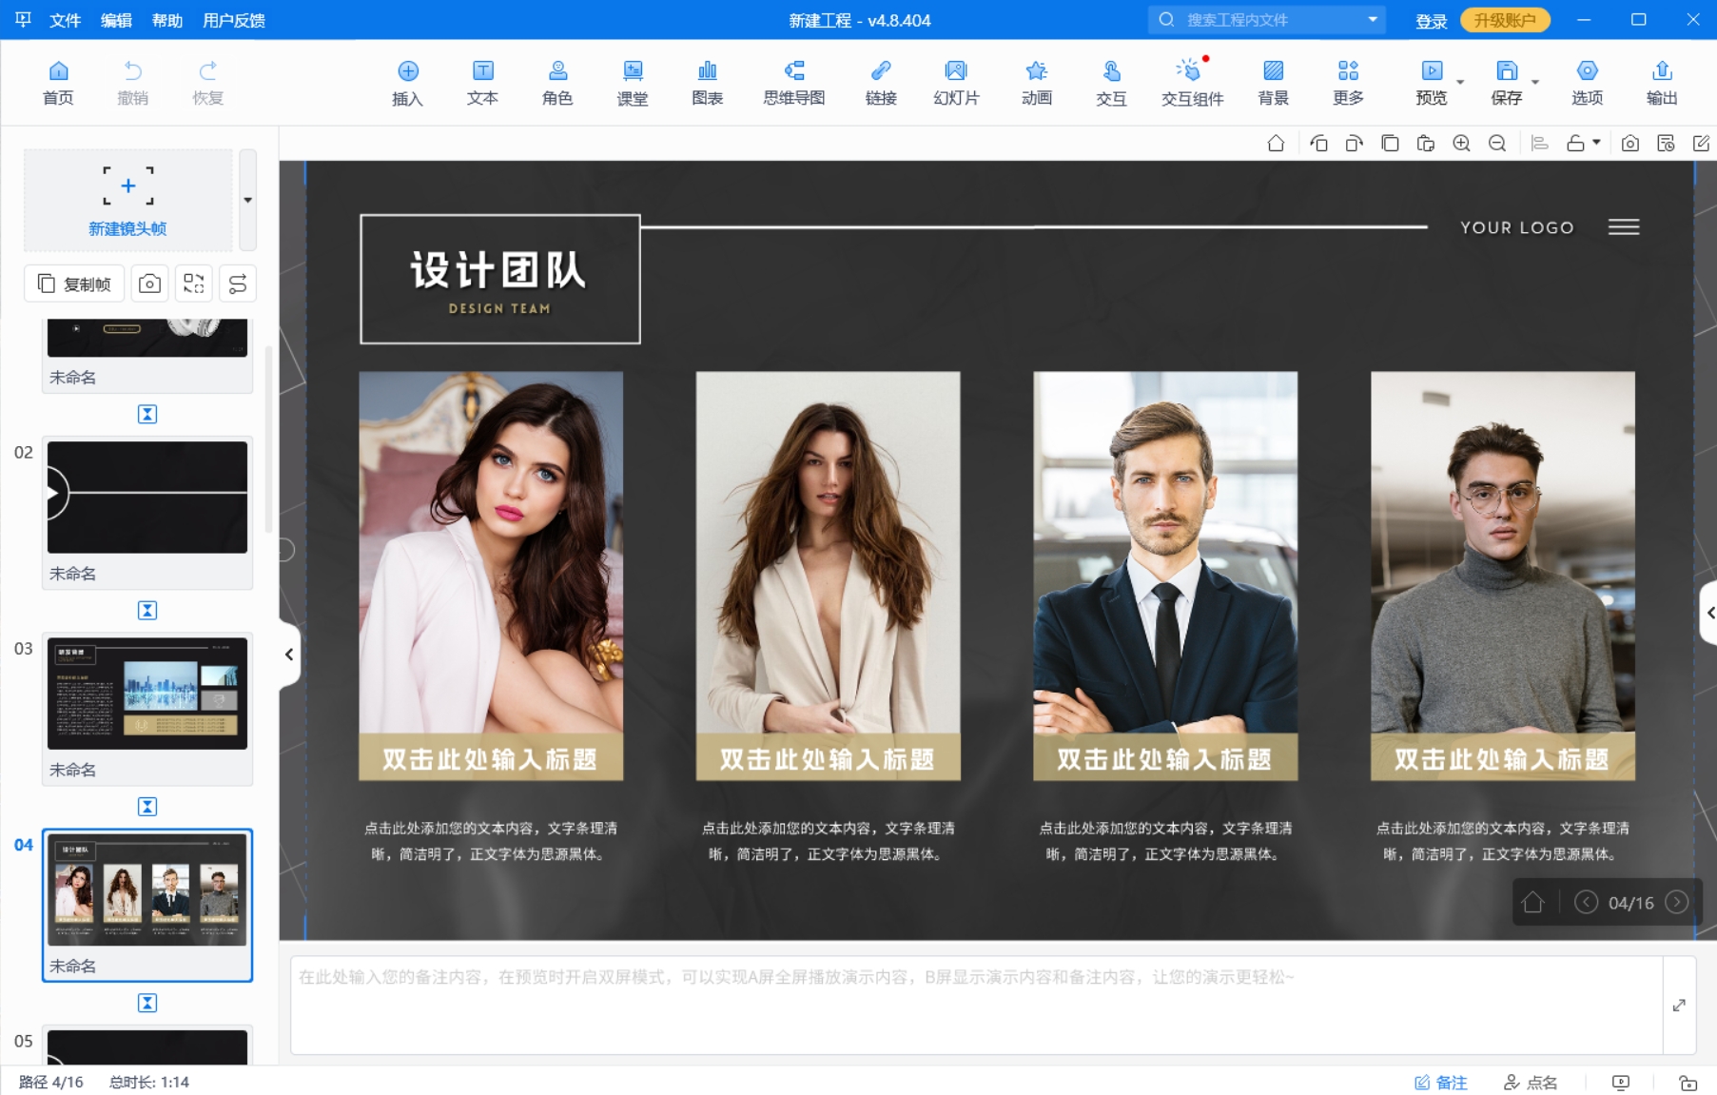Open the 更多 more tools menu
Image resolution: width=1717 pixels, height=1095 pixels.
pyautogui.click(x=1348, y=83)
